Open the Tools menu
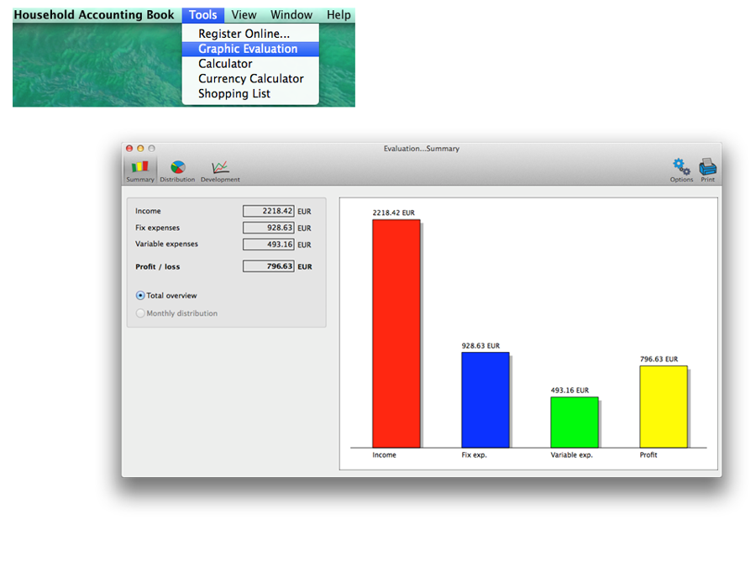756x567 pixels. click(x=202, y=15)
